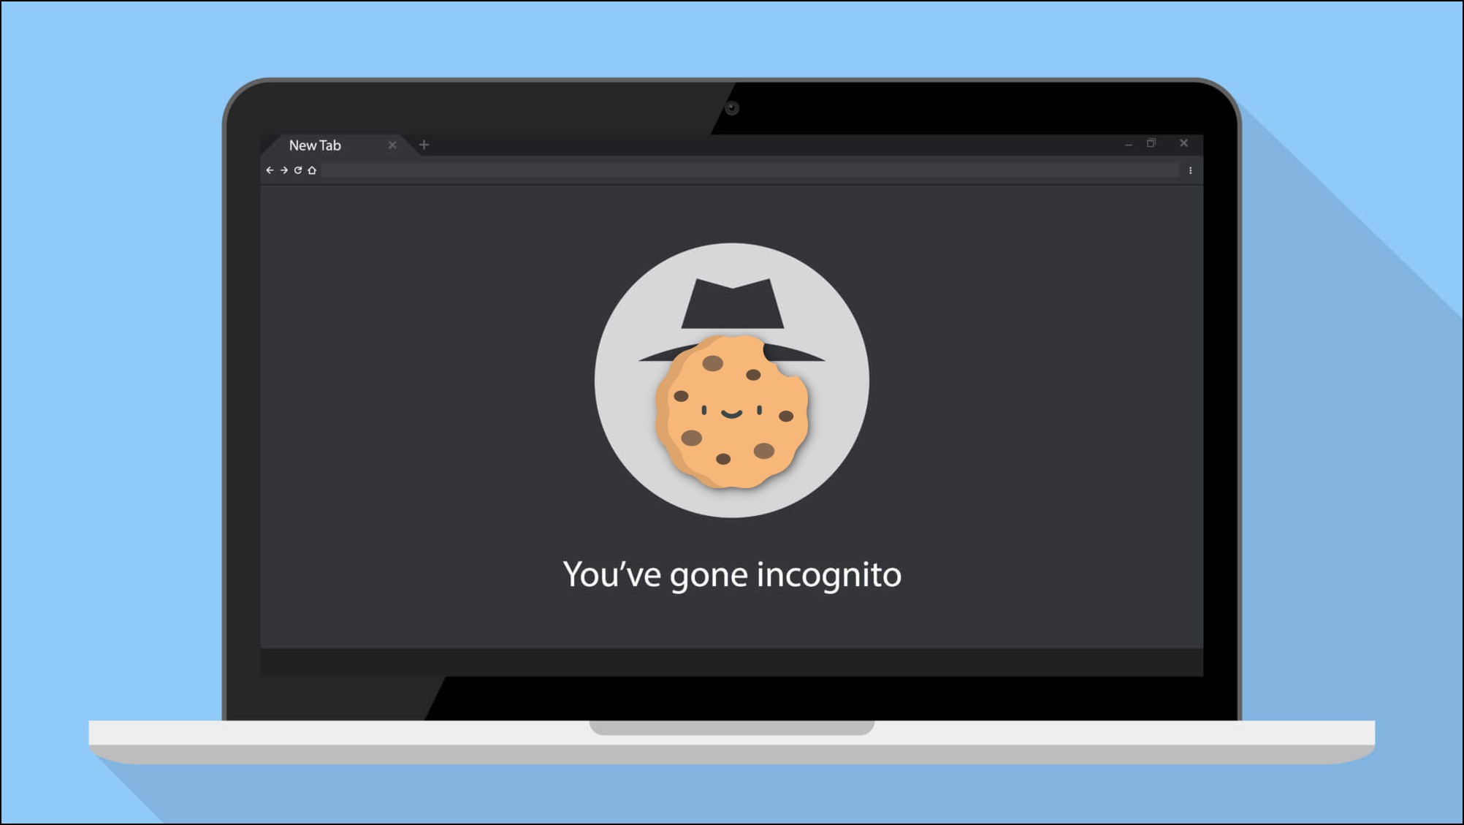Click the home page icon
The width and height of the screenshot is (1464, 825).
tap(312, 169)
